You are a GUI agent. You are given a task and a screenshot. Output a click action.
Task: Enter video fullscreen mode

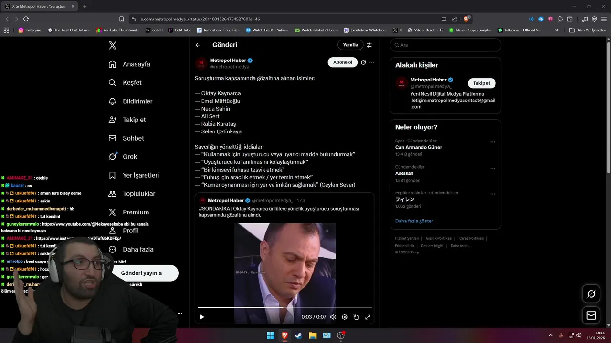point(368,317)
